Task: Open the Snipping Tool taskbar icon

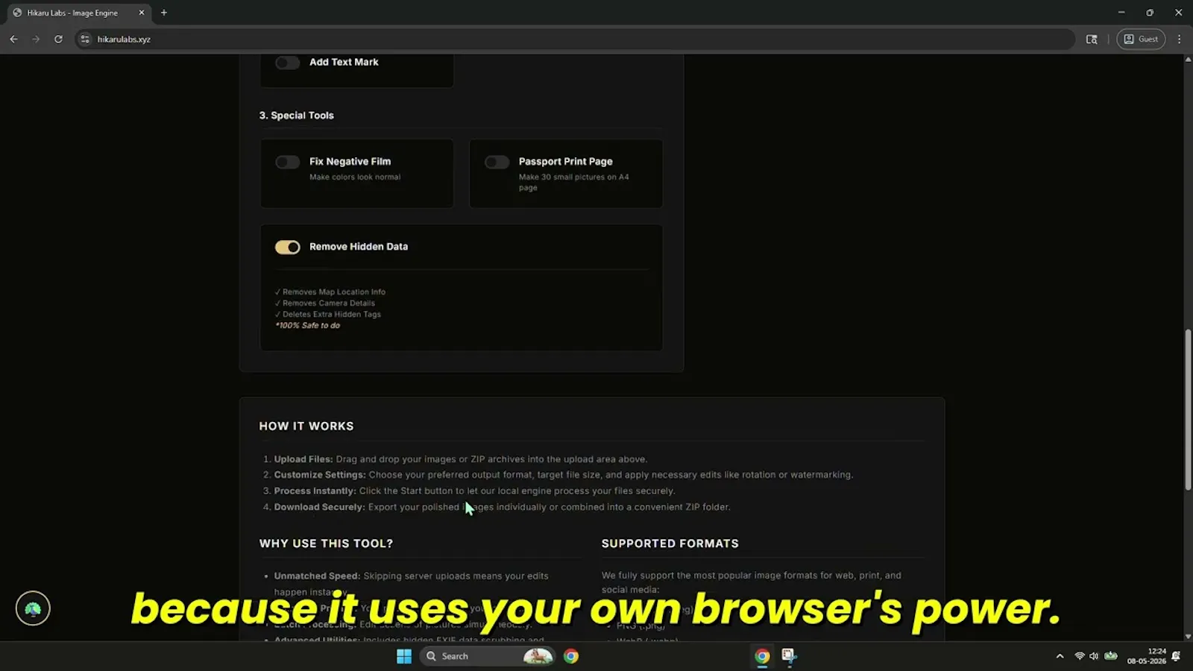Action: pos(789,656)
